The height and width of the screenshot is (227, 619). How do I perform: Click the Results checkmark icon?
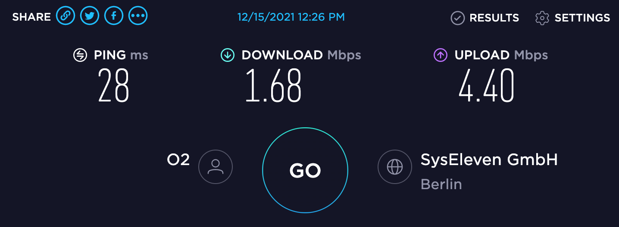point(457,18)
